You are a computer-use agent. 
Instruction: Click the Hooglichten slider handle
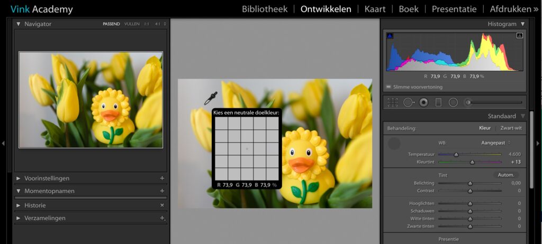pyautogui.click(x=470, y=204)
